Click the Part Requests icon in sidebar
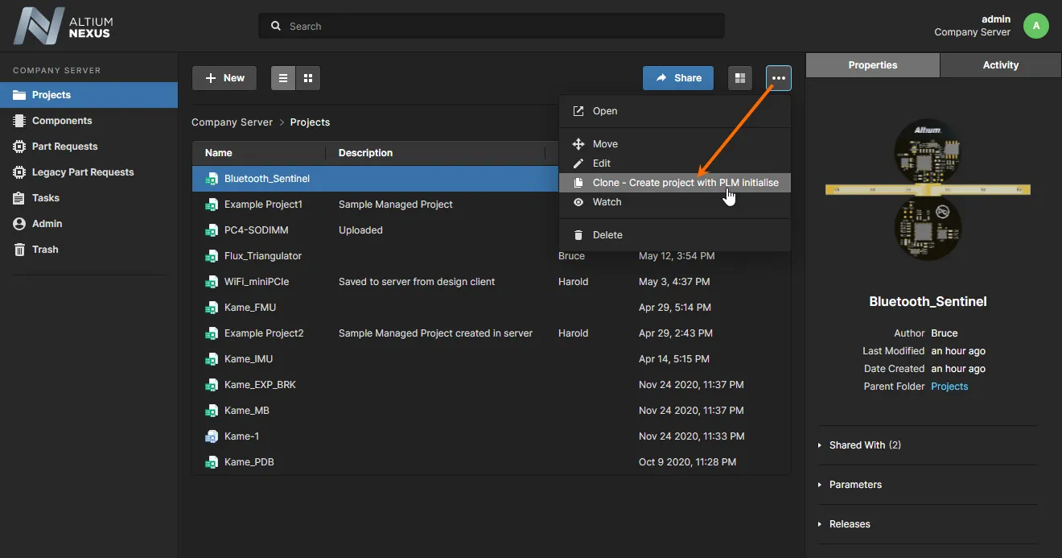Image resolution: width=1062 pixels, height=558 pixels. [19, 147]
